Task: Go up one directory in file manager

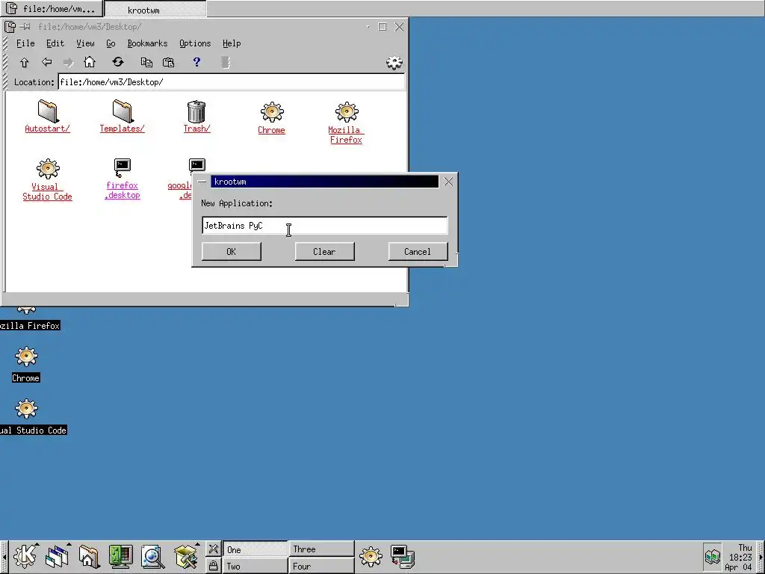Action: click(x=24, y=63)
